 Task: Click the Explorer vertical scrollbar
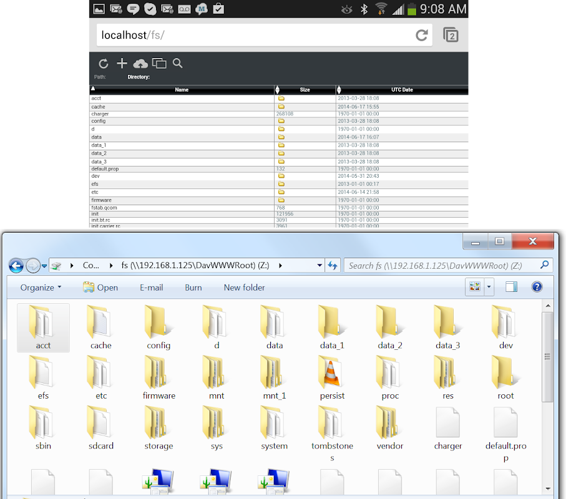tap(547, 357)
